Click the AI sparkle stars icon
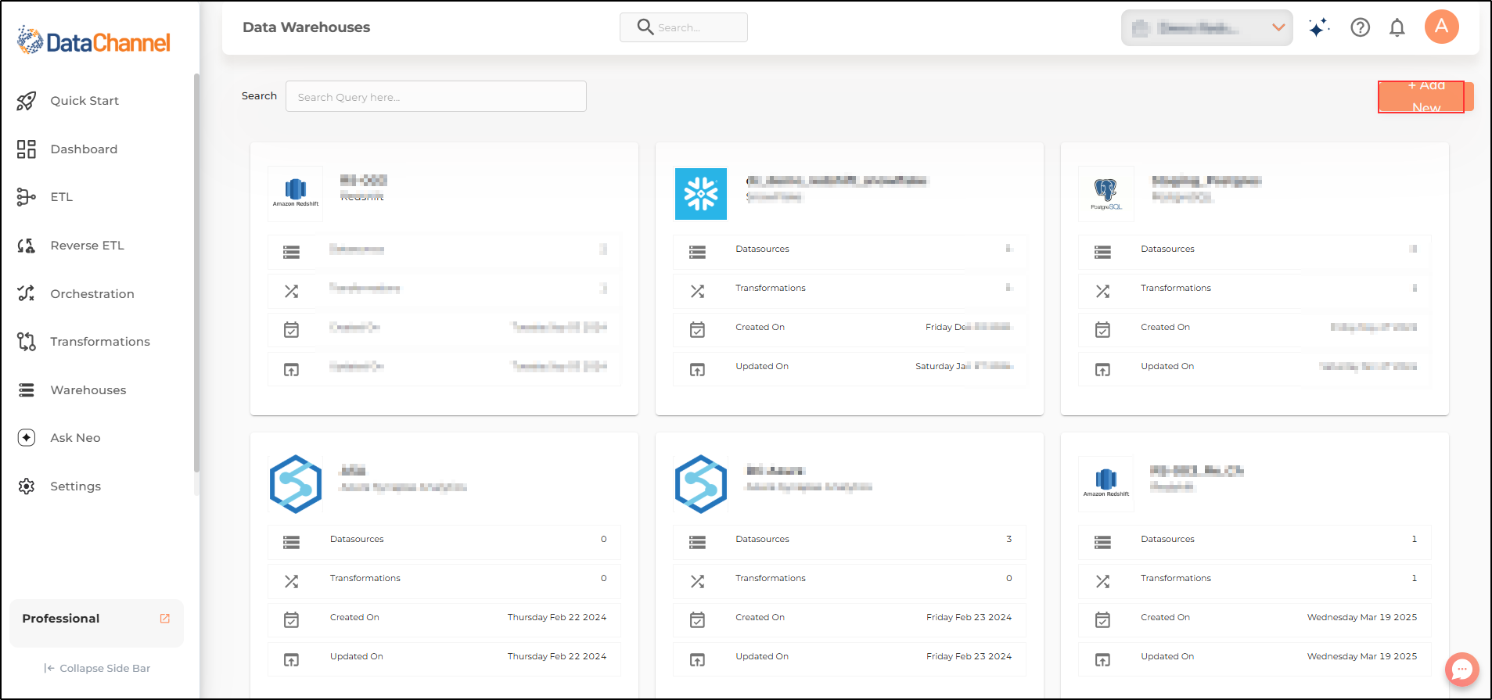Screen dimensions: 1492x700 click(x=1318, y=28)
